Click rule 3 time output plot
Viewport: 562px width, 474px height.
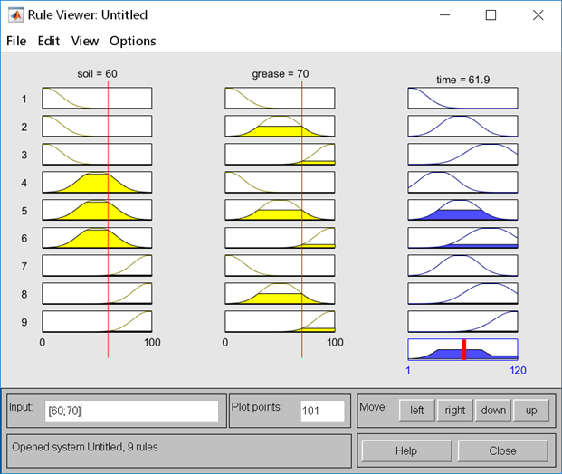tap(462, 154)
